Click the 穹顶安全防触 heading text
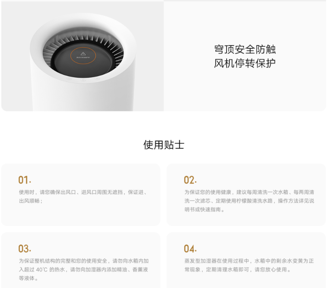 [x=245, y=49]
